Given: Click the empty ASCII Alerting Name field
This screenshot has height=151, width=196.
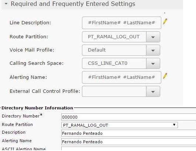Looking at the screenshot, I should click(x=128, y=149).
